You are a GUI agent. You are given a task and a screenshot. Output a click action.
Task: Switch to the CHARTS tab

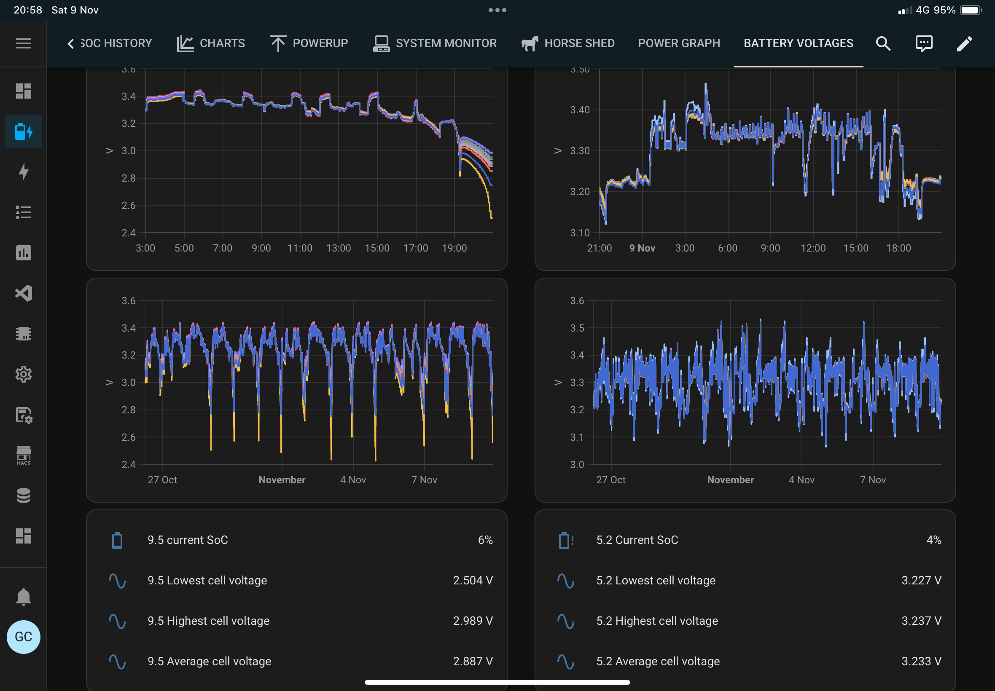pyautogui.click(x=210, y=43)
